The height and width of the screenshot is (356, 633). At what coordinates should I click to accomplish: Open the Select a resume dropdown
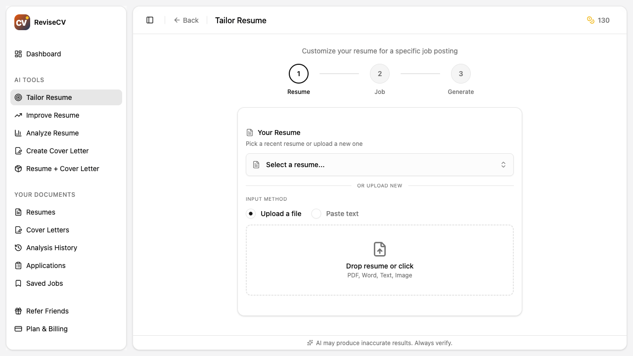[380, 164]
